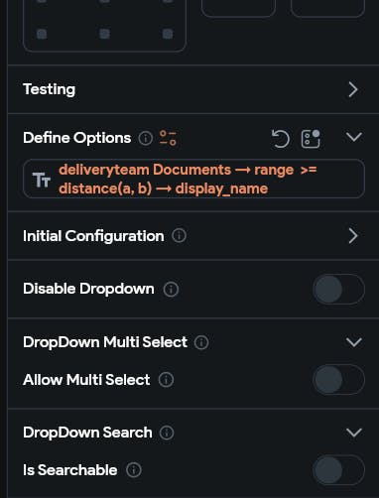This screenshot has width=379, height=498.
Task: Click the info icon next to Initial Configuration
Action: (180, 236)
